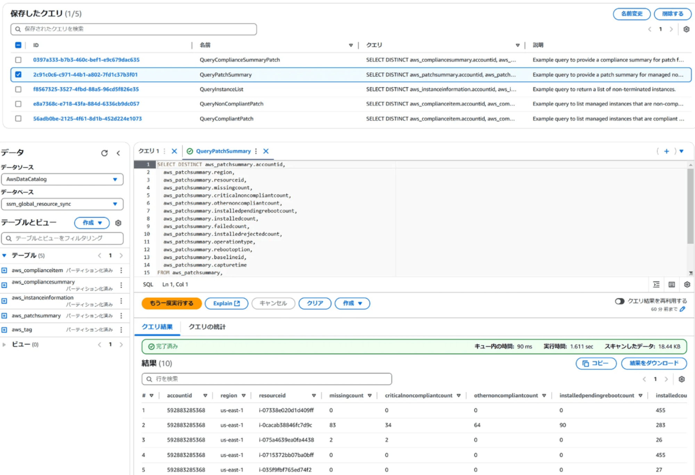Open the AwsDataCatalog data source dropdown
This screenshot has width=695, height=475.
pyautogui.click(x=62, y=179)
